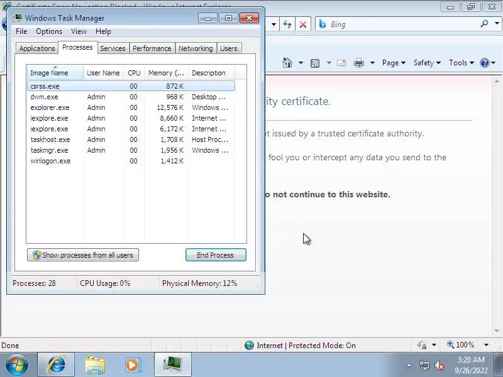This screenshot has height=377, width=503.
Task: Switch to the Applications tab
Action: tap(37, 48)
